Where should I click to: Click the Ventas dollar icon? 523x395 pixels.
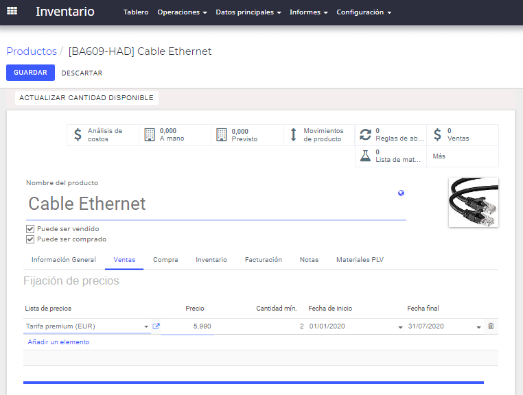437,134
